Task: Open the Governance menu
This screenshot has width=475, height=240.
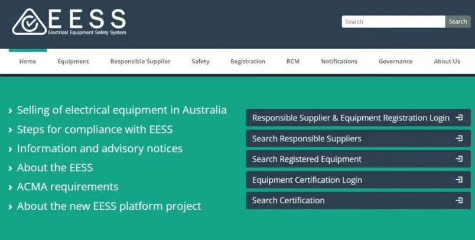Action: coord(396,61)
